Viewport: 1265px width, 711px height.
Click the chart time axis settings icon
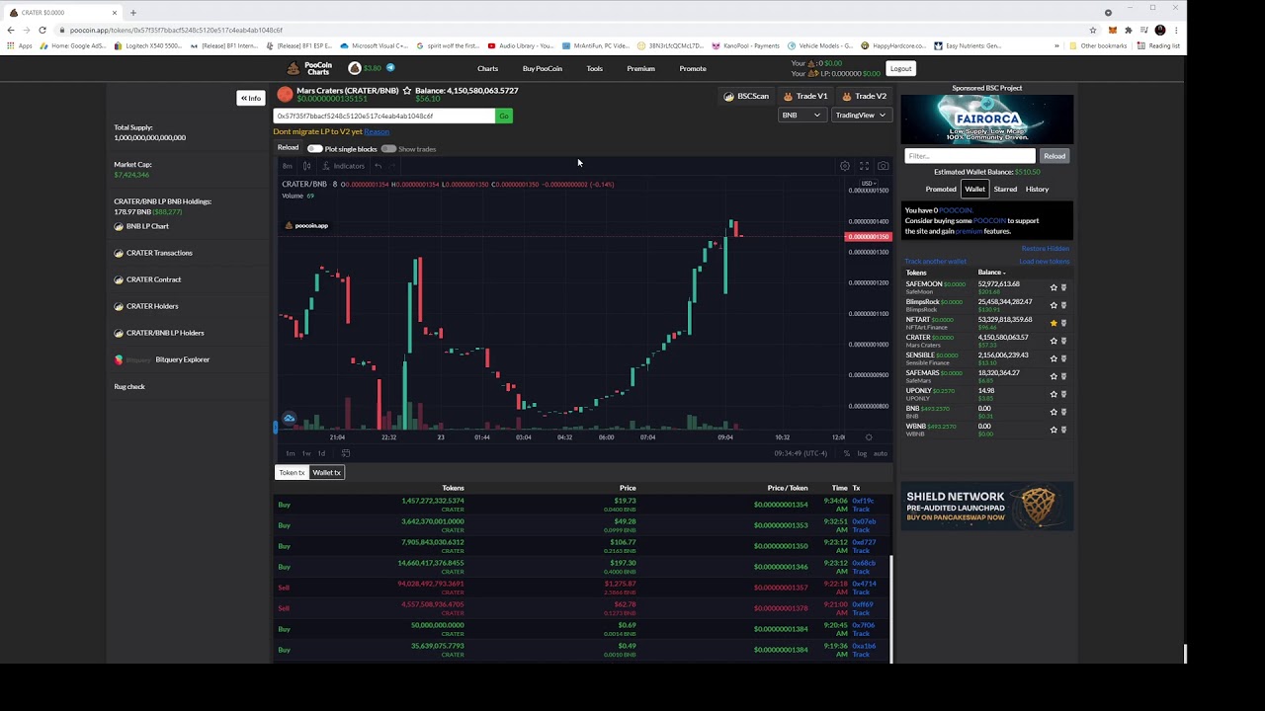click(x=869, y=437)
